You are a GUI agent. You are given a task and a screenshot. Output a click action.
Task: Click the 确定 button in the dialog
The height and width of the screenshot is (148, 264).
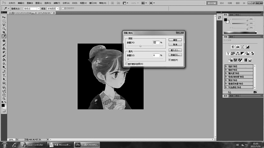(x=175, y=40)
